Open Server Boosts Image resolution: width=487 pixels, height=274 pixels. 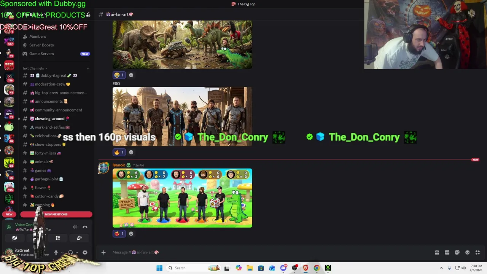tap(56, 45)
